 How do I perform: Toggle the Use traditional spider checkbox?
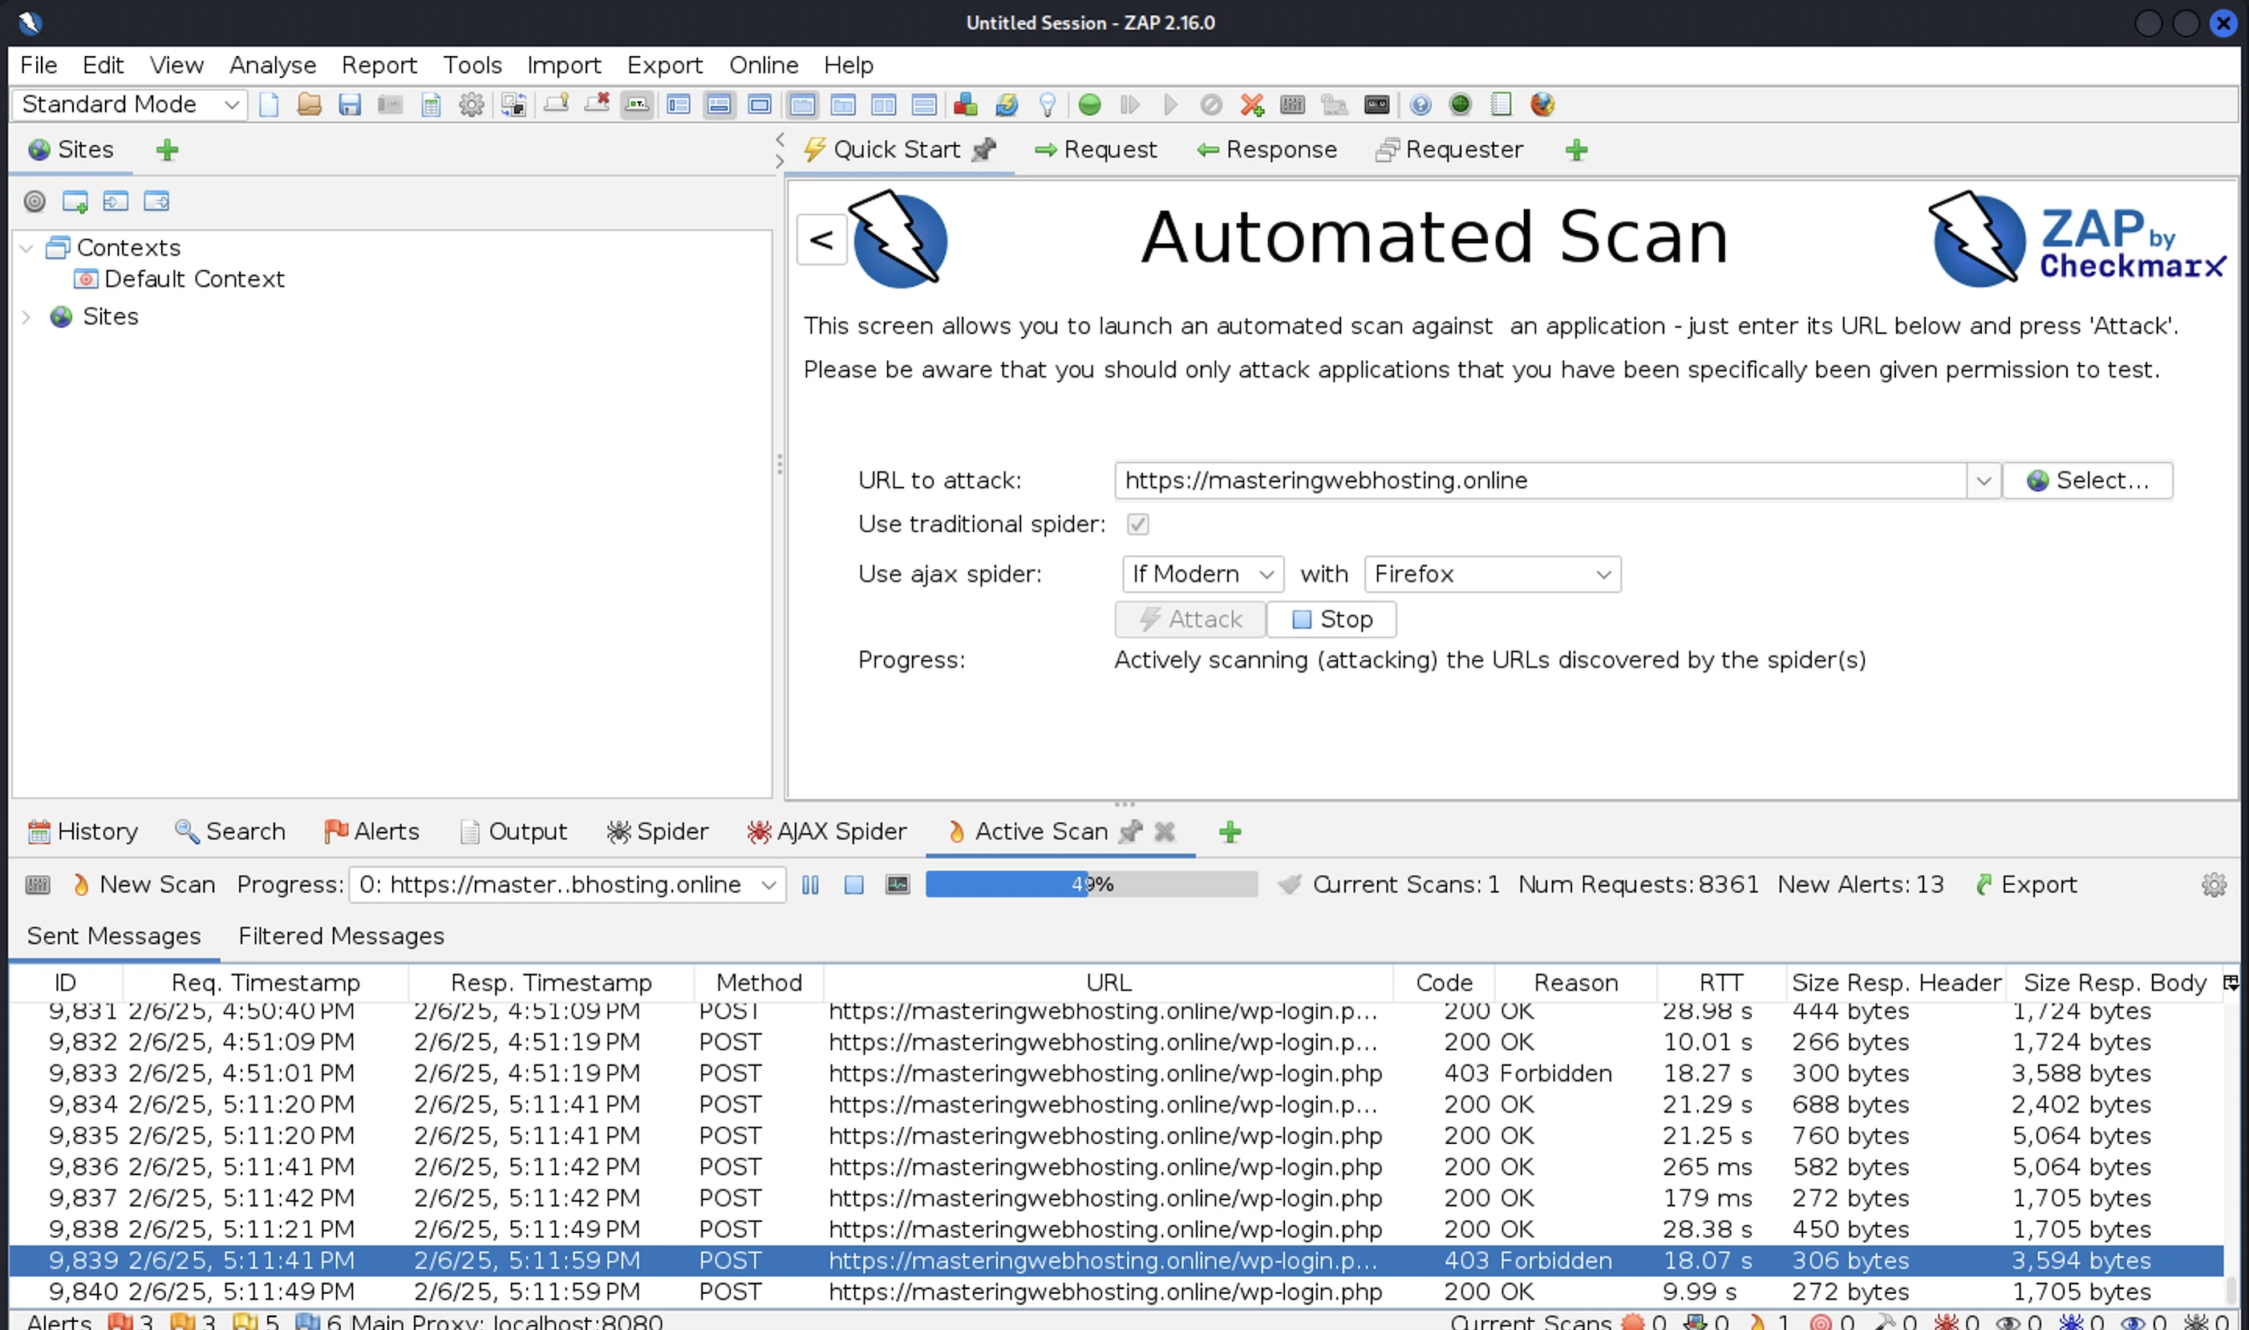coord(1137,525)
